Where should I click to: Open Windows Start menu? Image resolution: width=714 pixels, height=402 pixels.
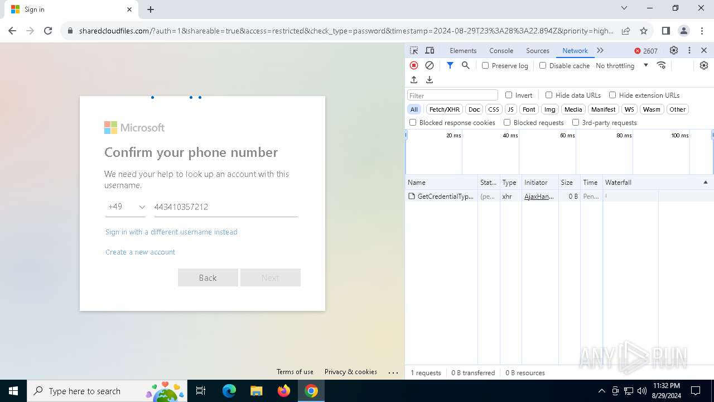[x=13, y=391]
